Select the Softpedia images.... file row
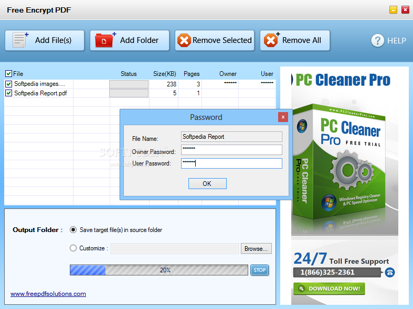 tap(39, 84)
